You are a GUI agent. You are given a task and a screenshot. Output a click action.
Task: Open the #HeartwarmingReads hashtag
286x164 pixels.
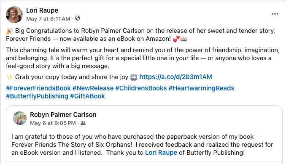click(201, 88)
